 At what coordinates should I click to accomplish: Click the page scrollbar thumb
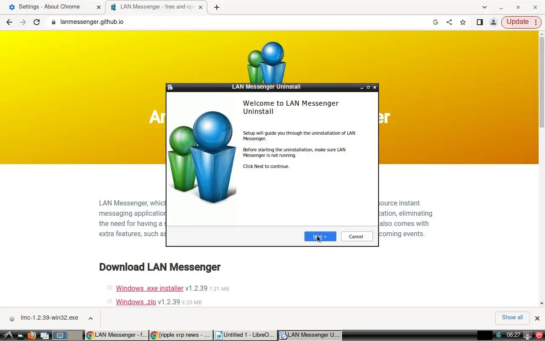542,82
